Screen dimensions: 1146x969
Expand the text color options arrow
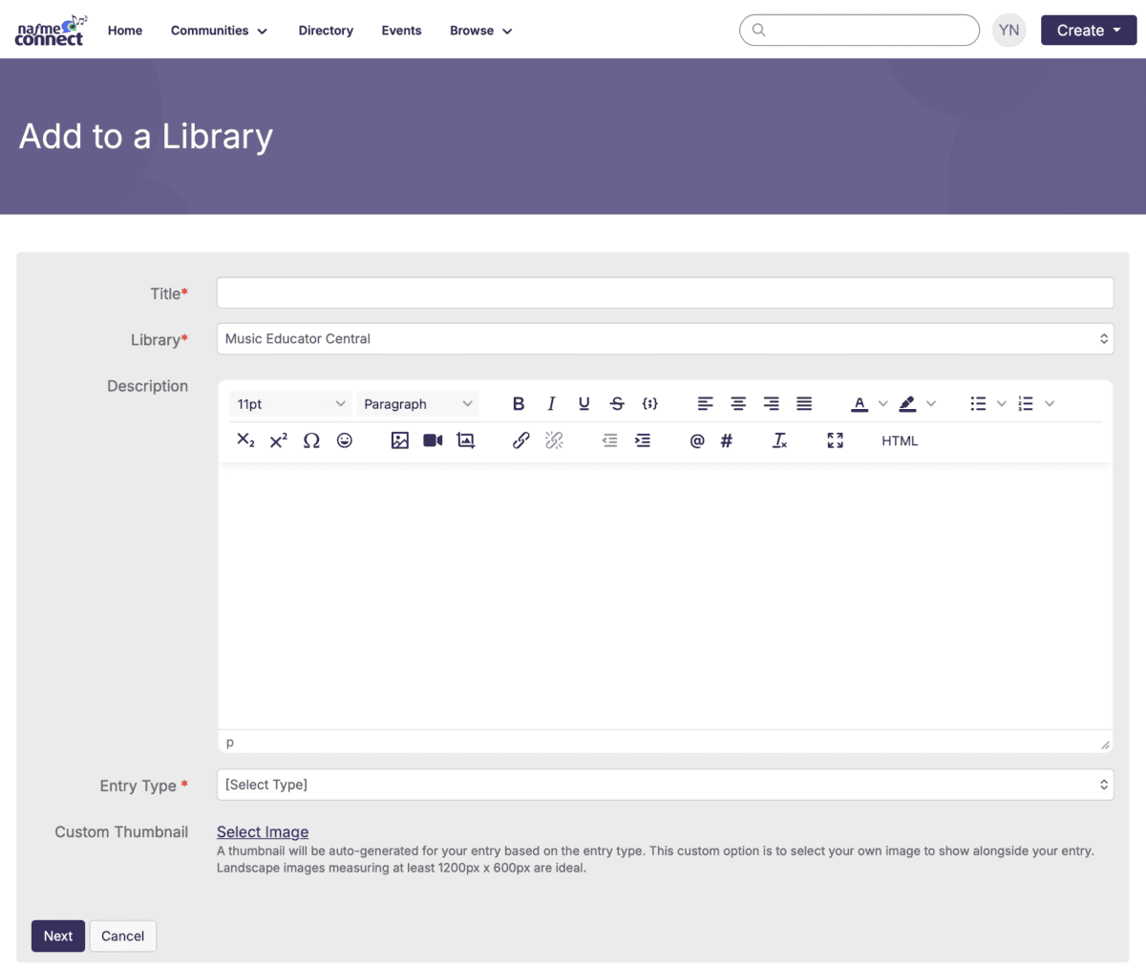click(x=882, y=403)
